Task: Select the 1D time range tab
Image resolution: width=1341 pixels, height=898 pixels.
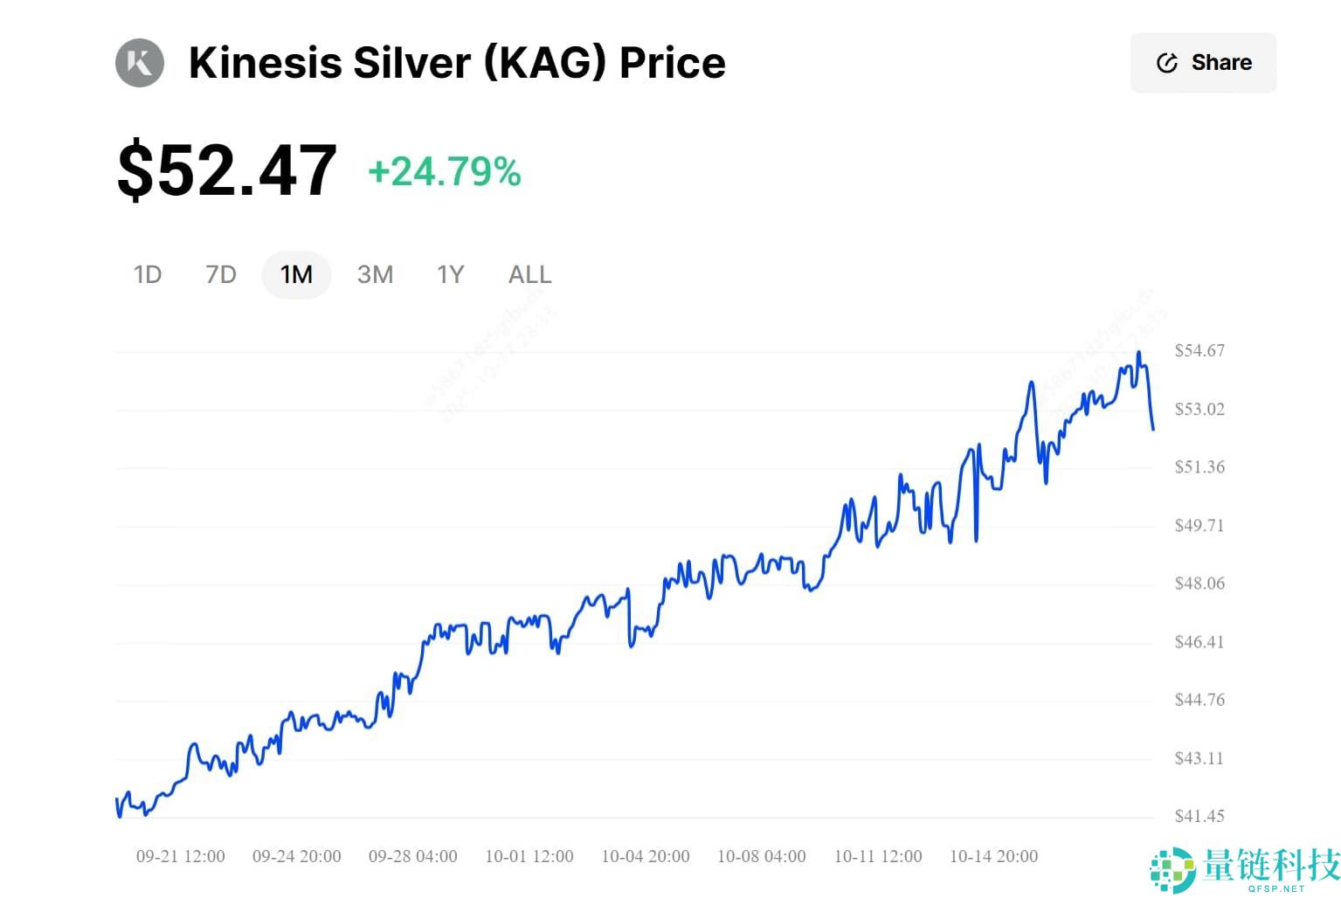Action: (148, 275)
